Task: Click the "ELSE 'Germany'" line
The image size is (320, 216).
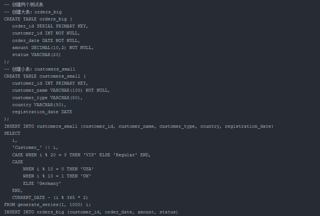Action: click(x=42, y=183)
